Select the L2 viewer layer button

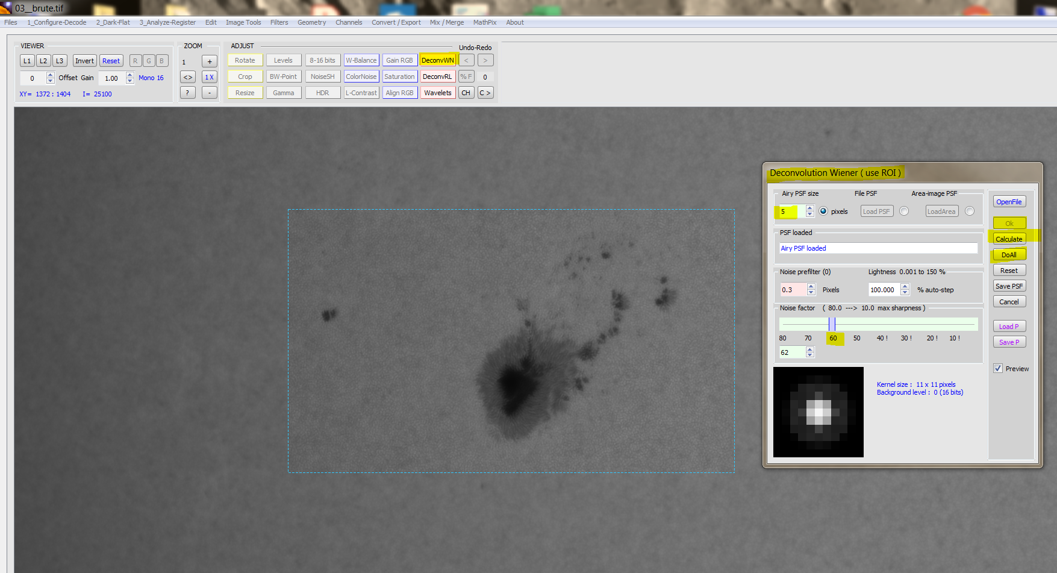pos(43,61)
